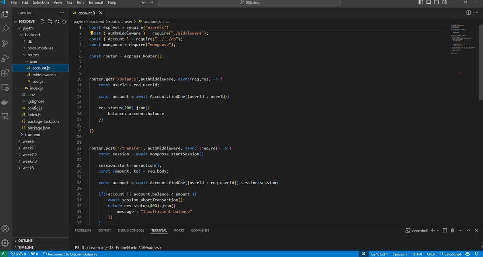Split the editor to the right
This screenshot has width=483, height=257.
pos(468,13)
